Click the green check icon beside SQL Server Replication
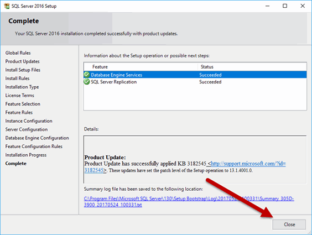This screenshot has width=312, height=235. click(86, 82)
